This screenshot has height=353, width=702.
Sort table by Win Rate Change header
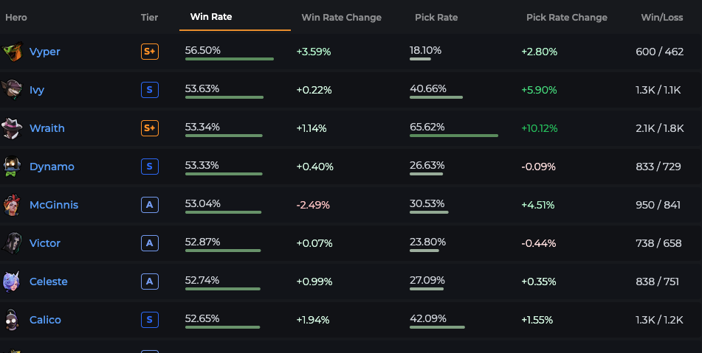click(x=341, y=18)
